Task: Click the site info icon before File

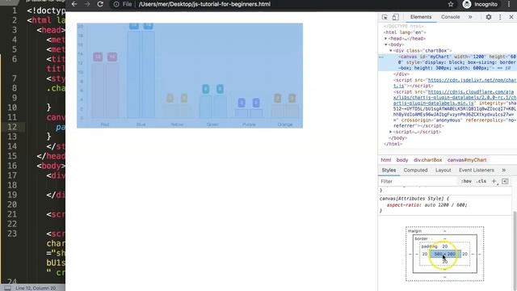Action: click(x=116, y=4)
